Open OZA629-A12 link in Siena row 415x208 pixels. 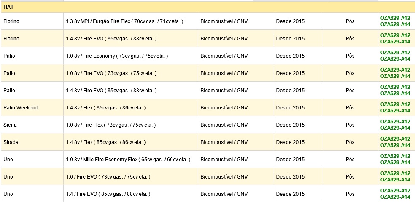(395, 122)
